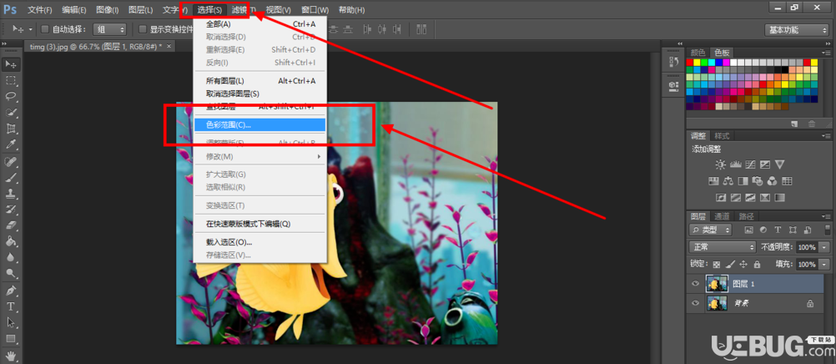Select the Move tool in the toolbox
Viewport: 836px width, 364px height.
(11, 64)
